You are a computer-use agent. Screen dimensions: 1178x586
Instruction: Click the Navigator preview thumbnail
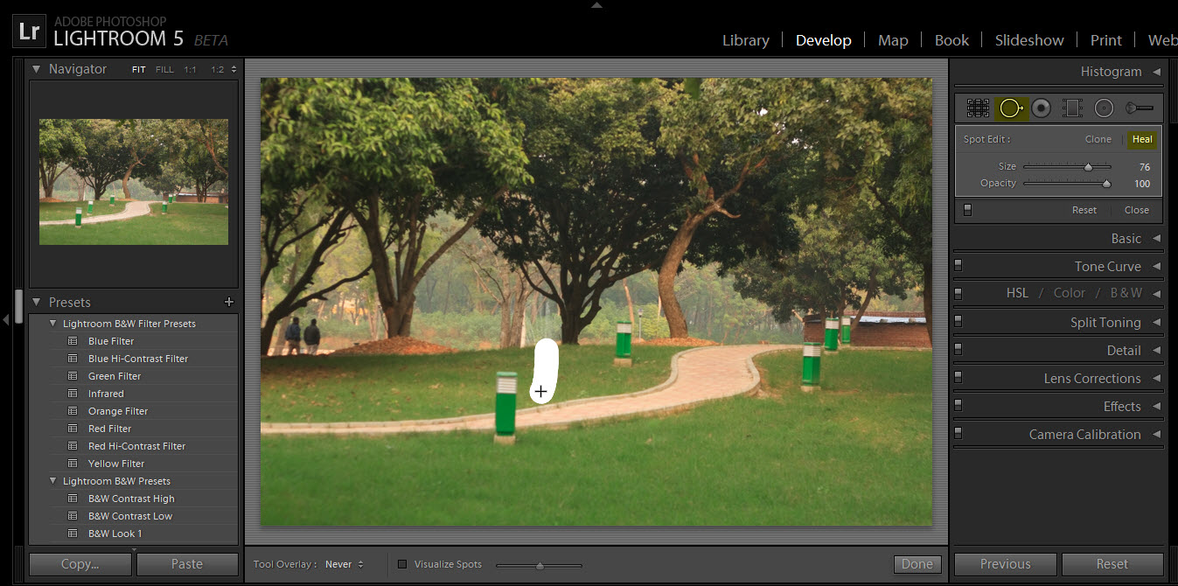click(134, 182)
